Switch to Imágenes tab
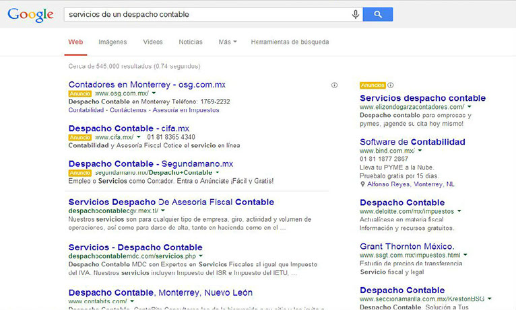The image size is (516, 310). pyautogui.click(x=112, y=42)
